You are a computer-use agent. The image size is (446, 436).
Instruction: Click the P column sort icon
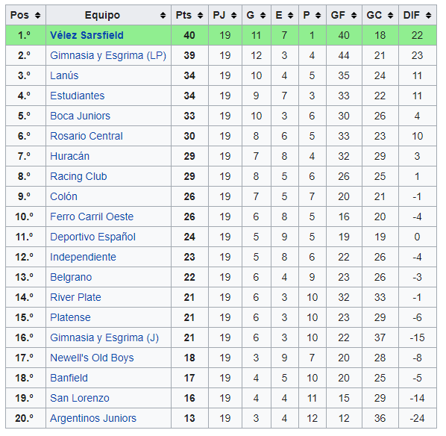click(318, 16)
